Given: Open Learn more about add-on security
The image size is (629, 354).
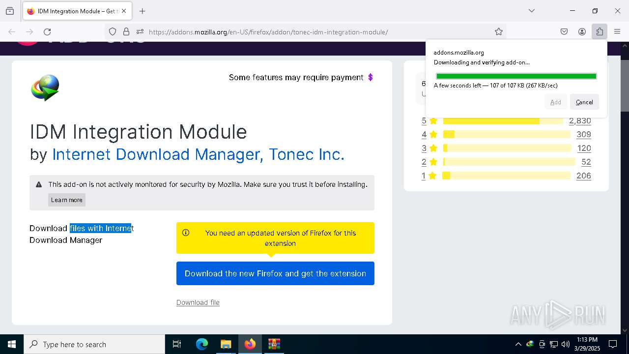Looking at the screenshot, I should click(x=67, y=200).
